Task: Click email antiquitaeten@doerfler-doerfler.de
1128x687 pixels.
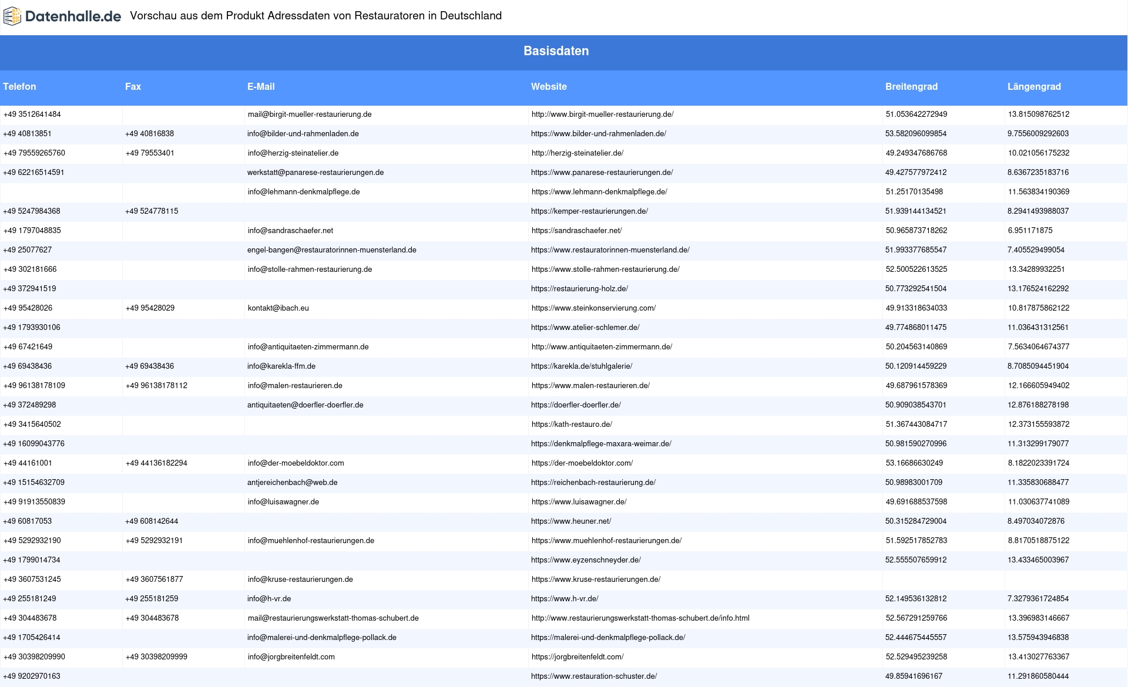Action: pyautogui.click(x=305, y=405)
